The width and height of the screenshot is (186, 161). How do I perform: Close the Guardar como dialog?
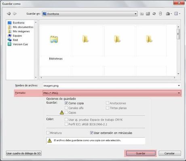pos(179,3)
